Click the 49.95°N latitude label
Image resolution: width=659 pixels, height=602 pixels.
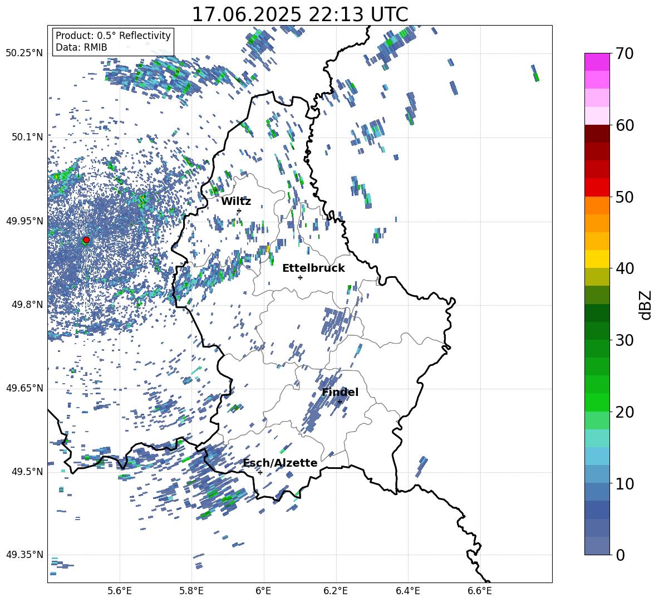(x=24, y=221)
